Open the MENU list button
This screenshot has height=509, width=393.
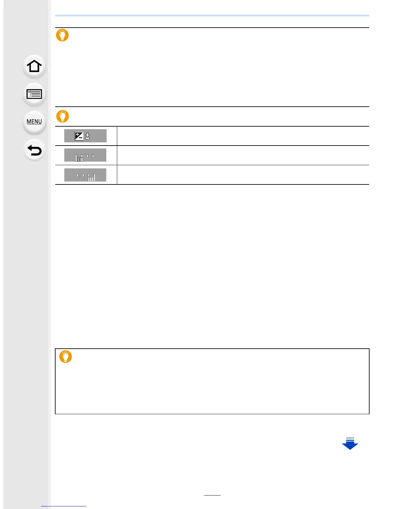(x=34, y=122)
